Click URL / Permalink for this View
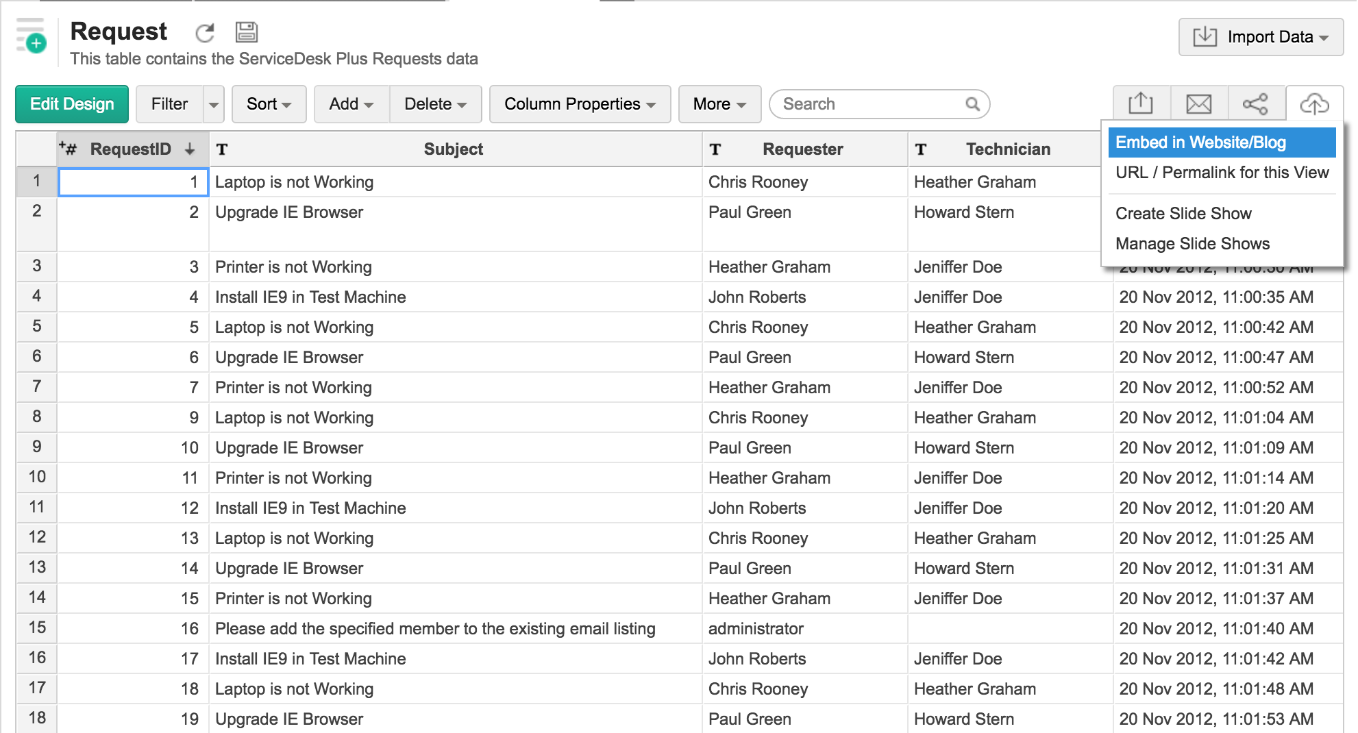 pos(1221,173)
